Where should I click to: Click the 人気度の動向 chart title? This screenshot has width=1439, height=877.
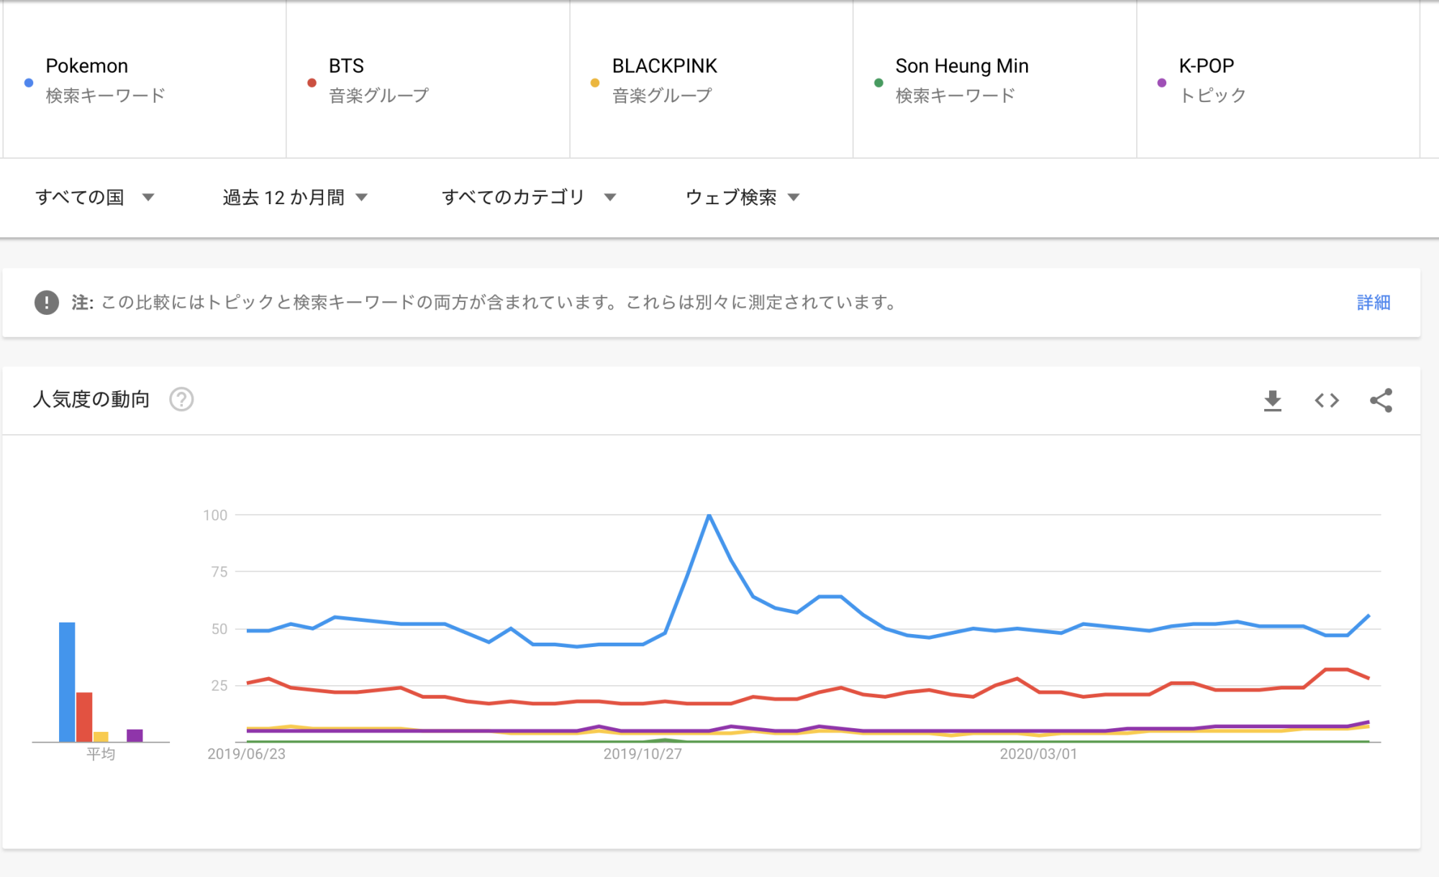91,399
